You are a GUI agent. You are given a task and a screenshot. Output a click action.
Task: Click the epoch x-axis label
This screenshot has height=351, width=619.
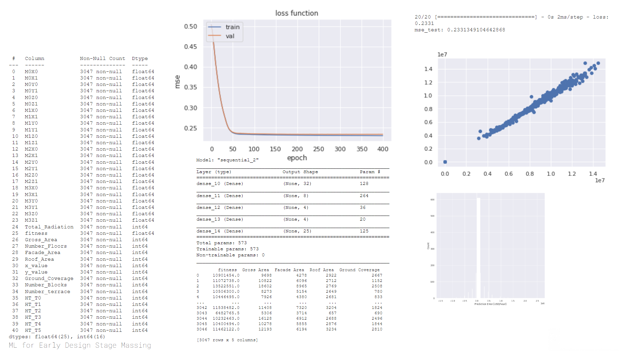coord(297,158)
